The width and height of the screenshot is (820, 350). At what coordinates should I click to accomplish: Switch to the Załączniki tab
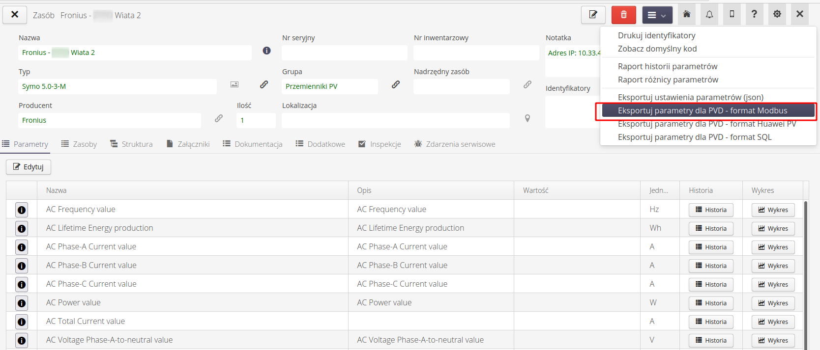point(188,144)
